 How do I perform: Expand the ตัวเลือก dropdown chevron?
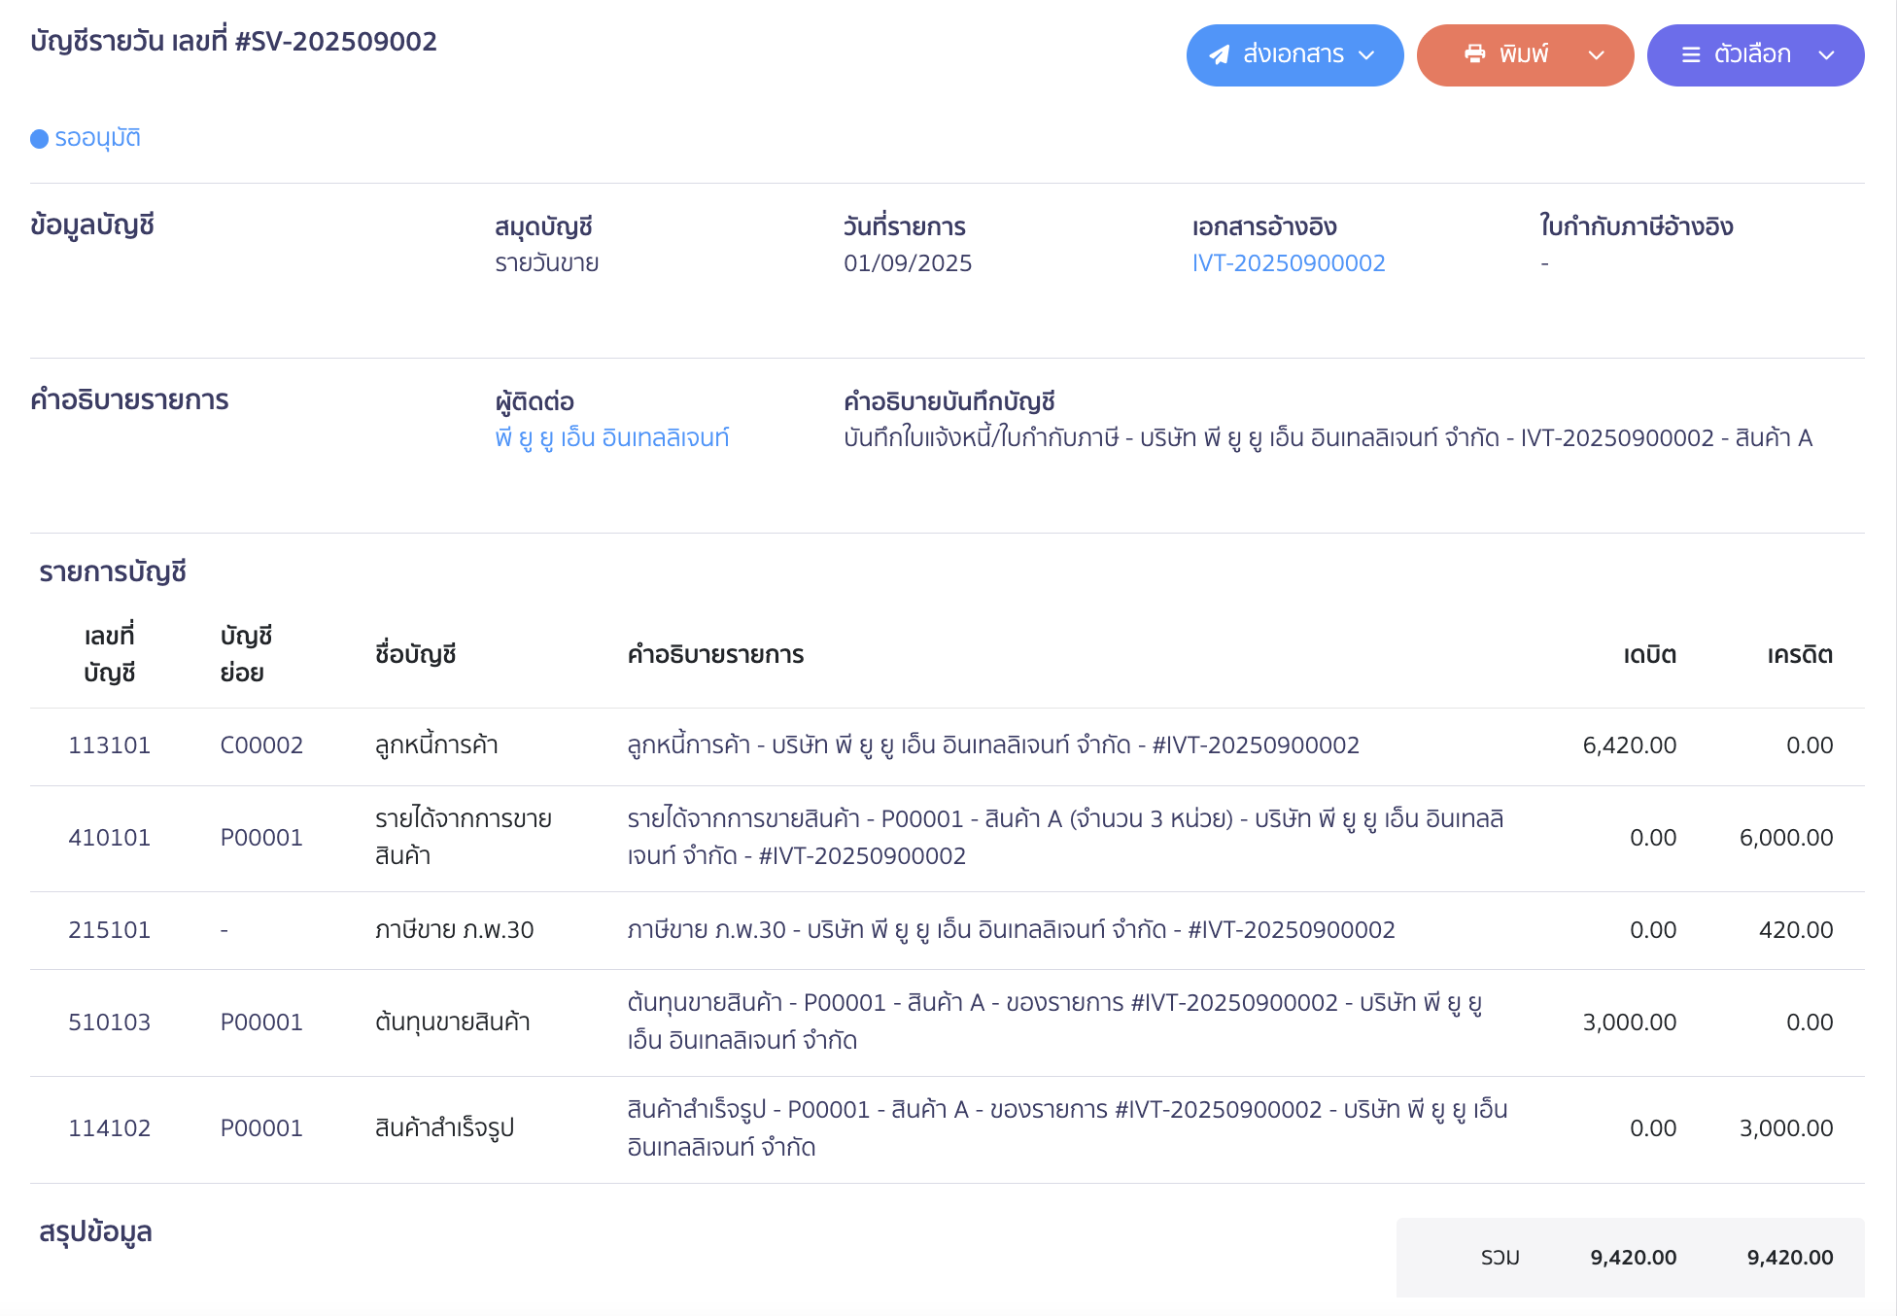pyautogui.click(x=1826, y=55)
